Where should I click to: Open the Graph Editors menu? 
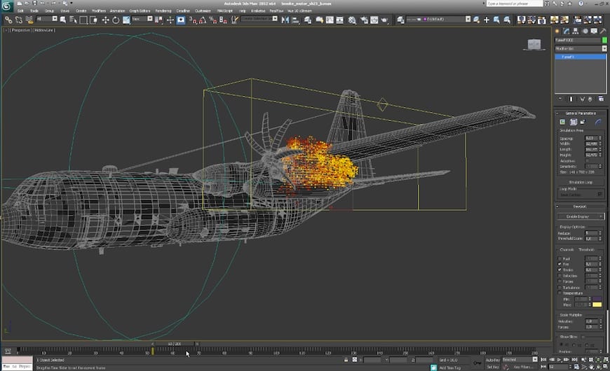(x=140, y=11)
